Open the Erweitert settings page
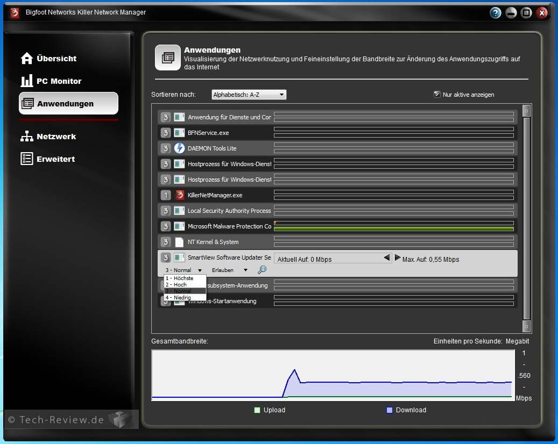 tap(48, 159)
